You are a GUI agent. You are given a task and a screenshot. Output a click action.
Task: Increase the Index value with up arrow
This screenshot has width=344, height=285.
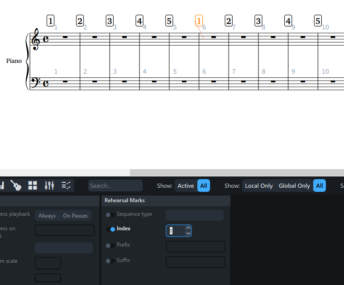[188, 228]
